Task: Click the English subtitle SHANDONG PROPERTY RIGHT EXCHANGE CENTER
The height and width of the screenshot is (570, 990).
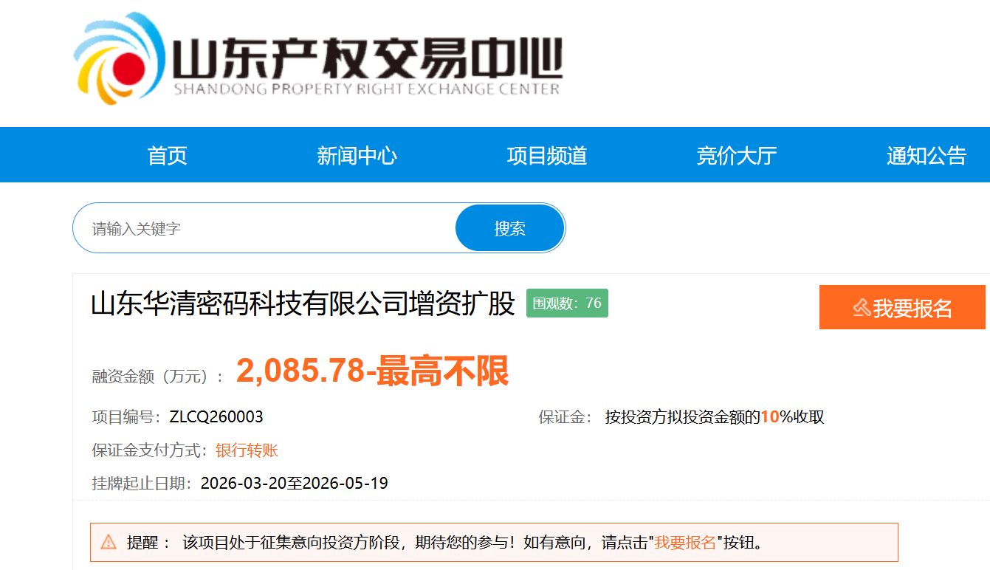Action: point(367,89)
